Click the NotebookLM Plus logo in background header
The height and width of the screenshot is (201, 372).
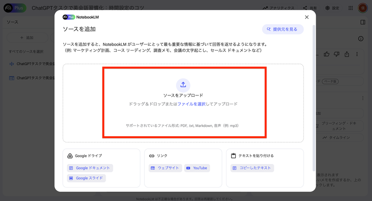coord(15,8)
